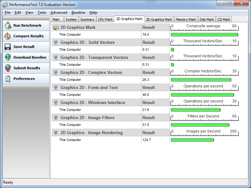Click the monitor icon beside Complex Vectors
251x188 pixels.
pos(56,72)
